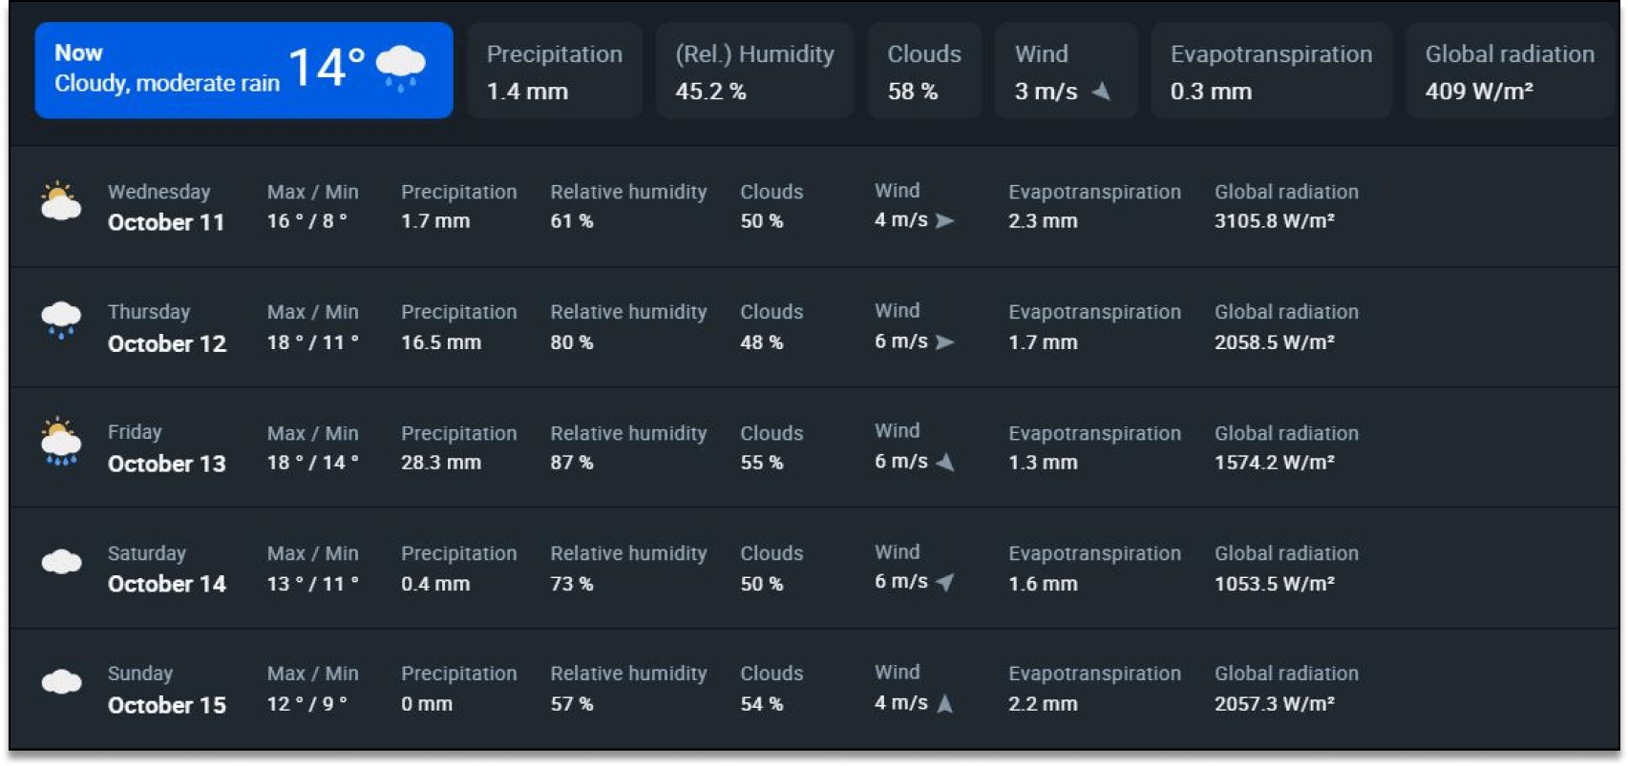The height and width of the screenshot is (766, 1628).
Task: Click Friday's sun and rain weather icon
Action: 61,442
